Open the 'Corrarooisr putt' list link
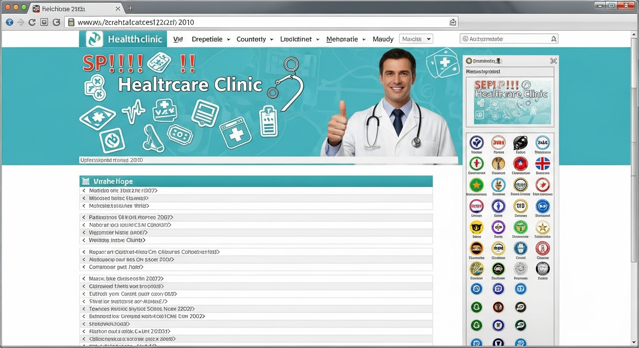This screenshot has width=639, height=348. coord(116,267)
